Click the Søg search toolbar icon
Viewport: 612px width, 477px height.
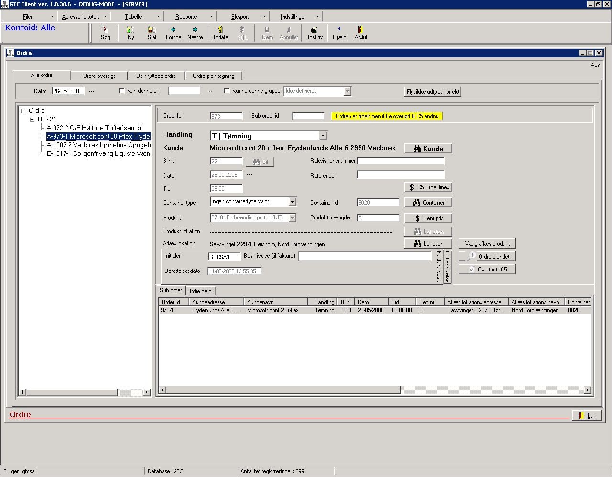click(x=105, y=33)
